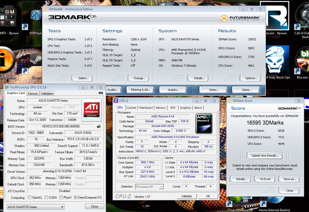Click the 3DMark06 title bar icon
The height and width of the screenshot is (212, 309).
pos(45,9)
